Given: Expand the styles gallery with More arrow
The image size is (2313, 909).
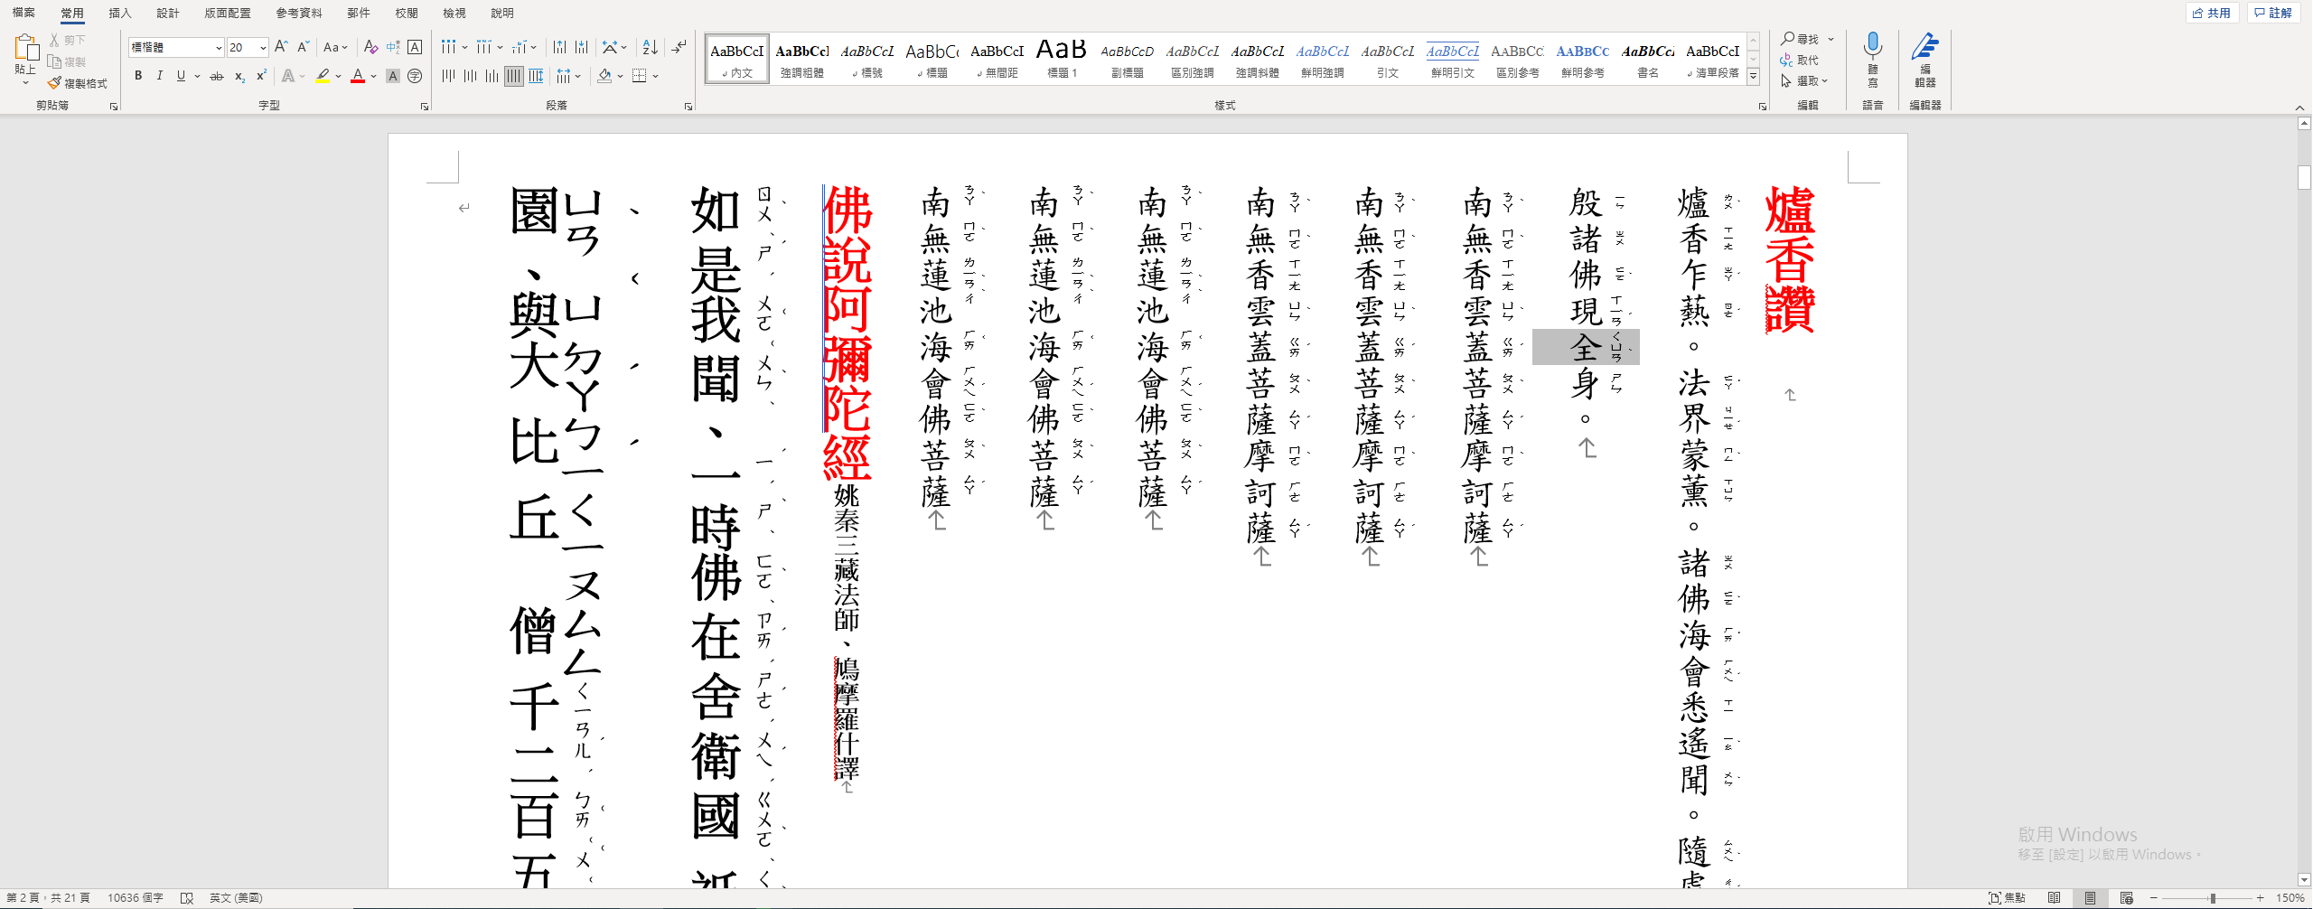Looking at the screenshot, I should point(1753,78).
